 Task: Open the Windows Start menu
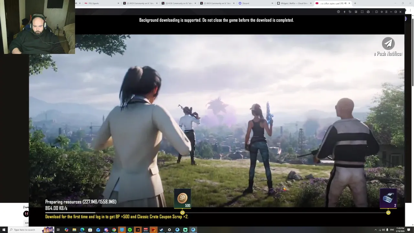[x=4, y=230]
